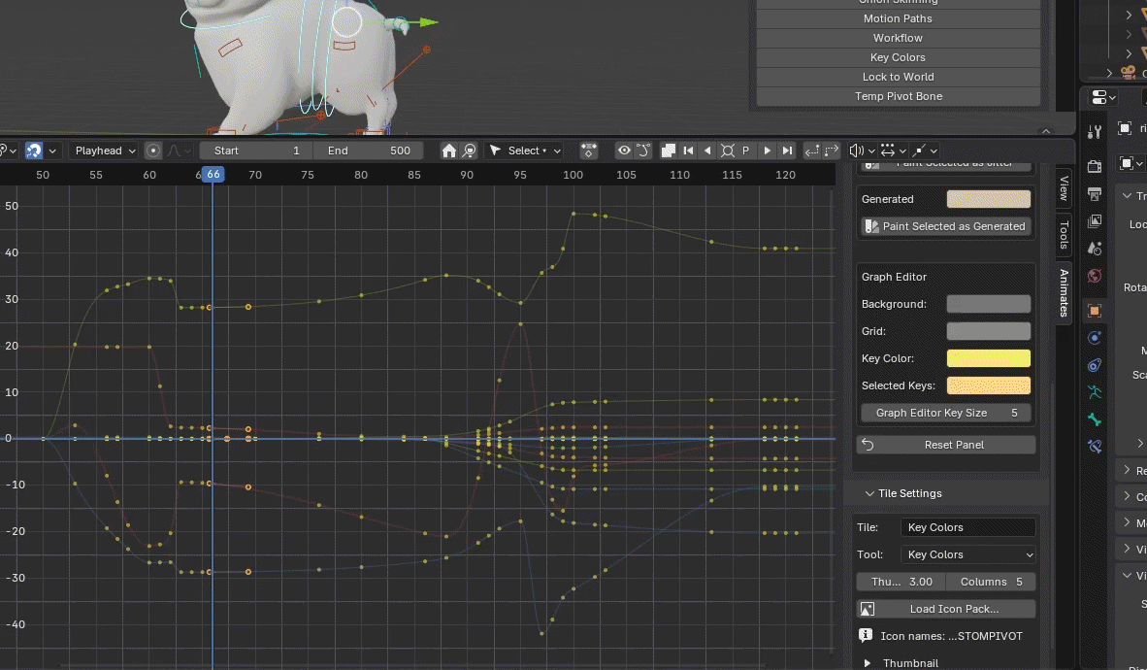Click Paint Selected as Generated button
Screen dimensions: 1147x670
tap(945, 226)
